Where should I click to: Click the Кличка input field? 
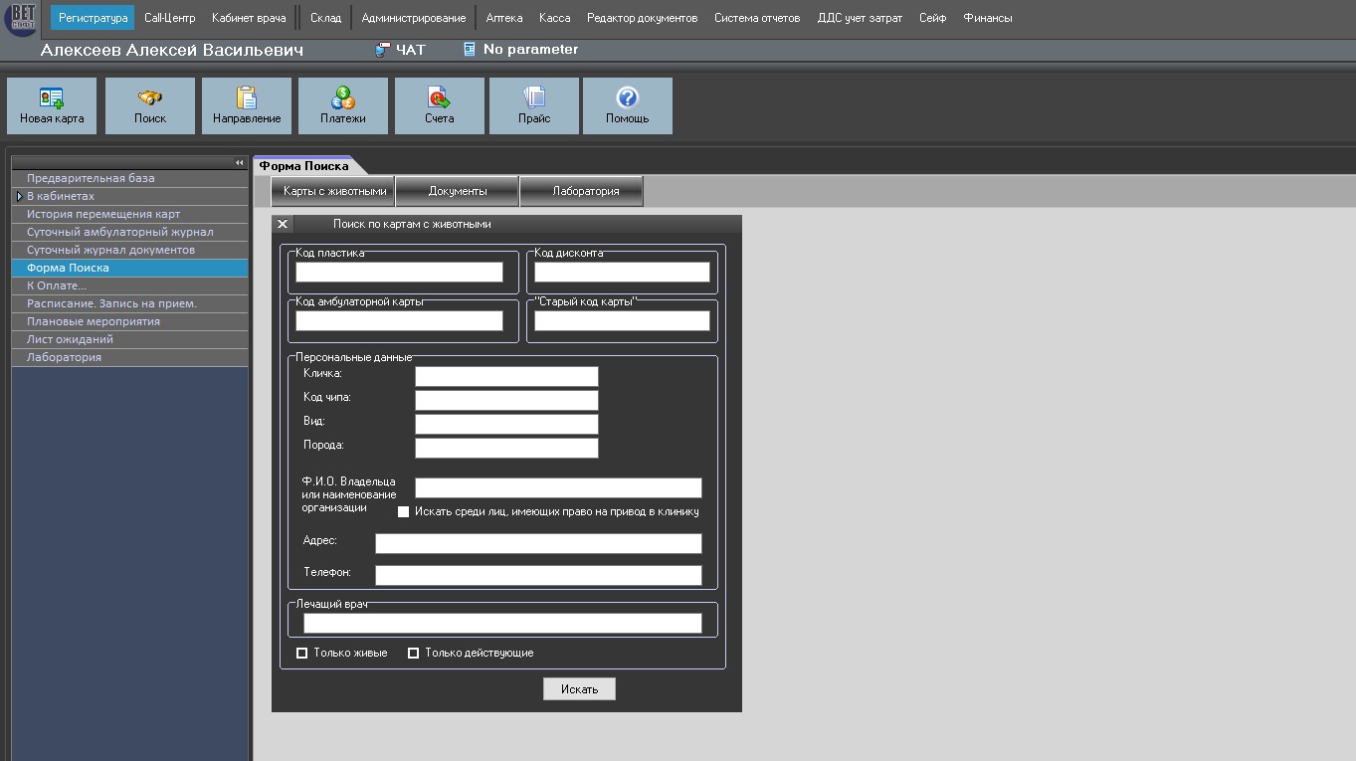(506, 376)
